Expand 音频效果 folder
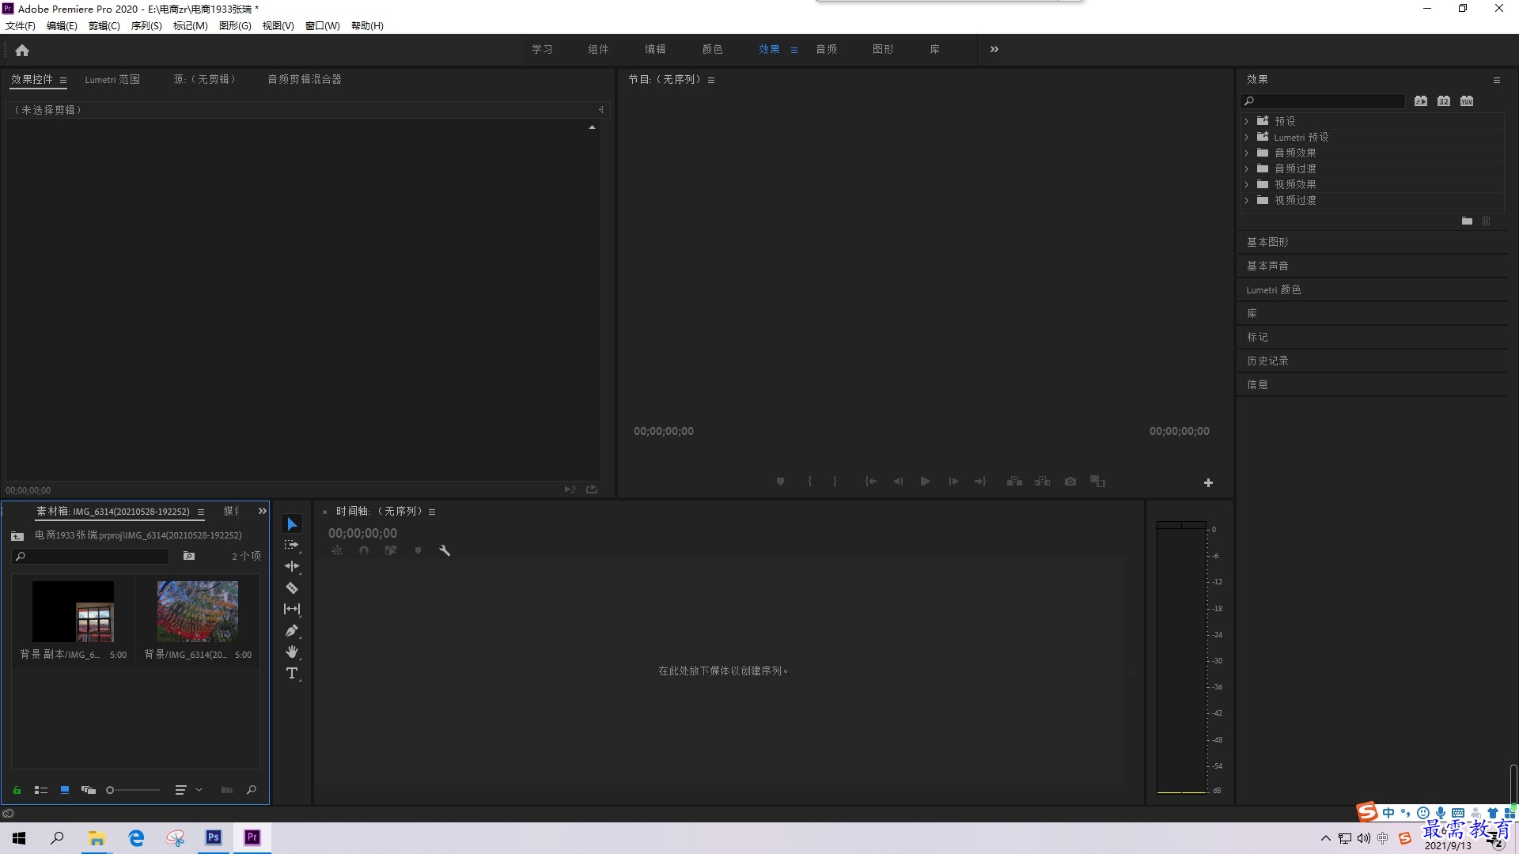The image size is (1519, 854). click(x=1247, y=153)
